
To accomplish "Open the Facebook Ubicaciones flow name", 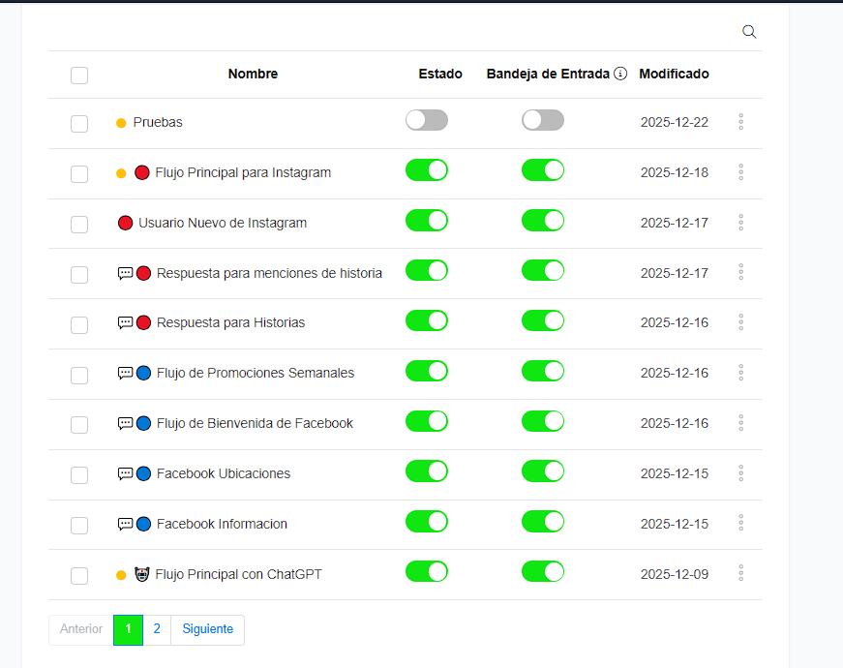I will pyautogui.click(x=223, y=473).
